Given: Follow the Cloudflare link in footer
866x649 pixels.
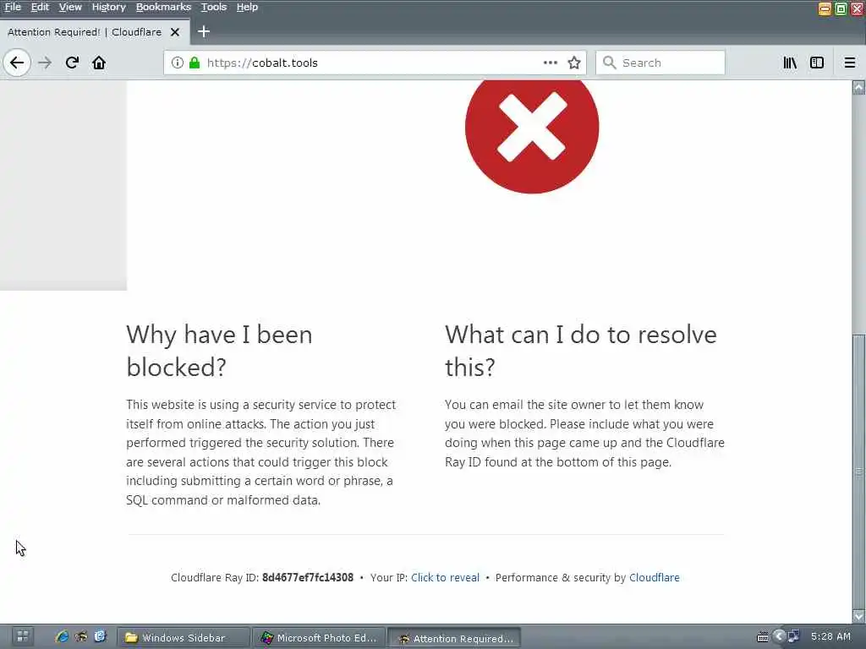Looking at the screenshot, I should click(655, 577).
